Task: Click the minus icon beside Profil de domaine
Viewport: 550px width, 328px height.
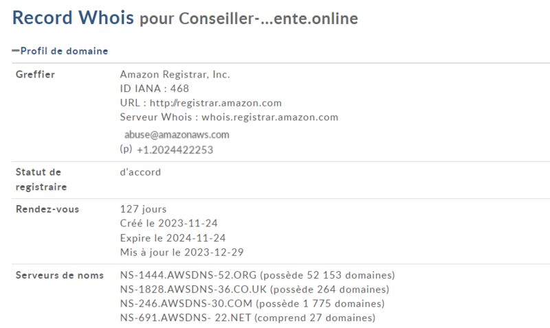Action: (x=15, y=51)
